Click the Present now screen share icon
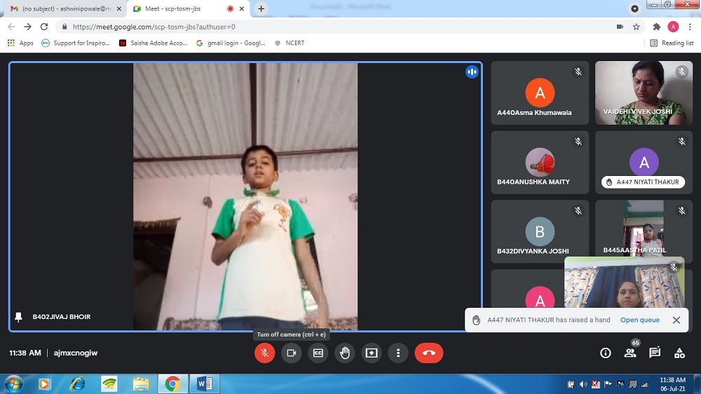Screen dimensions: 701x394 pyautogui.click(x=372, y=353)
